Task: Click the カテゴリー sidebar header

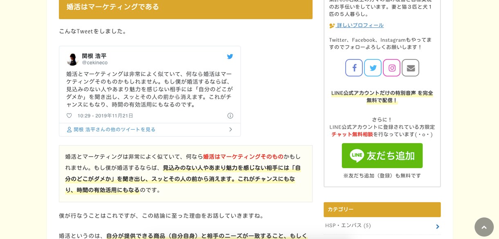Action: (x=382, y=210)
